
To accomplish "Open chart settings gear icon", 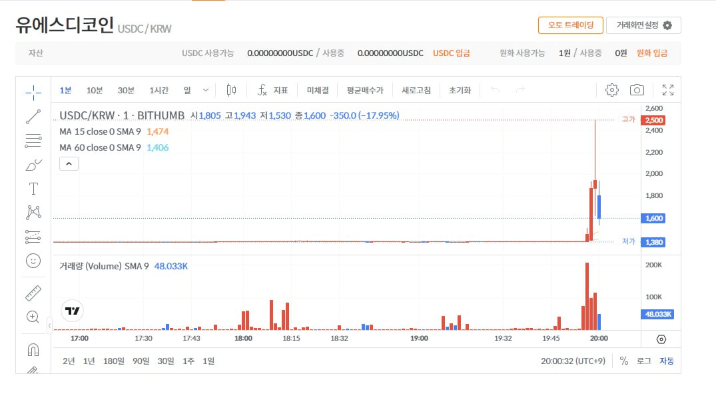I will (x=611, y=90).
